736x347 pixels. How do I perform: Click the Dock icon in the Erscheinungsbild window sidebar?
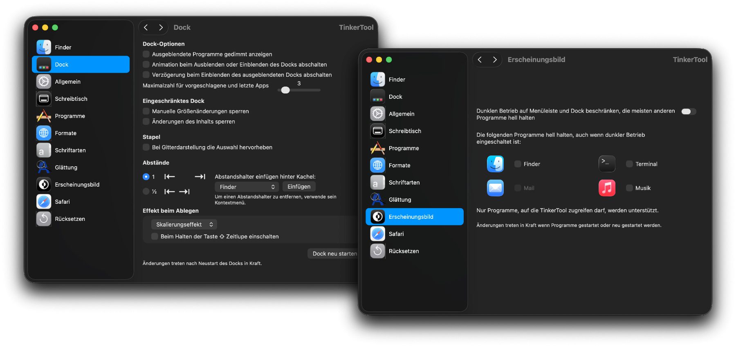377,97
